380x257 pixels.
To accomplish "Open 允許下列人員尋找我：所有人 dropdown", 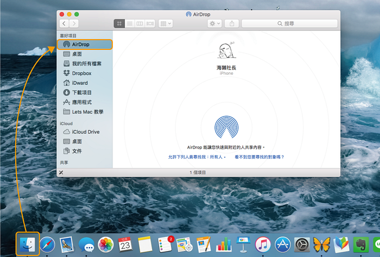I will 197,157.
